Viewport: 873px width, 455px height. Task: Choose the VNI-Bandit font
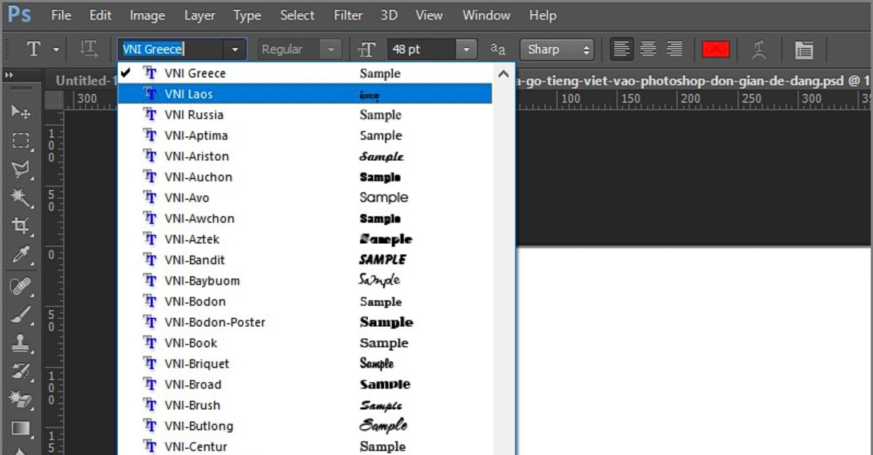tap(306, 260)
